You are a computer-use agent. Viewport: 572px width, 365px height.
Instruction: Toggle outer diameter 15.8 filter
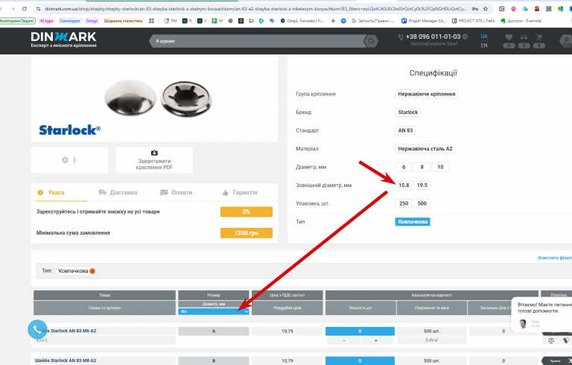click(x=404, y=185)
